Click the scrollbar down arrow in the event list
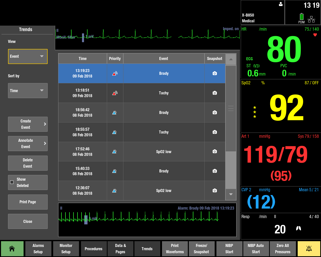This screenshot has width=321, height=257. point(231,194)
